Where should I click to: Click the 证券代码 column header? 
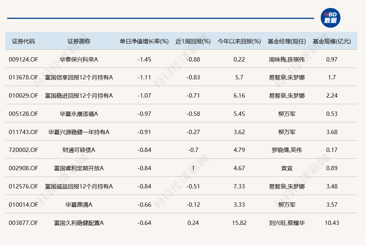click(x=23, y=41)
